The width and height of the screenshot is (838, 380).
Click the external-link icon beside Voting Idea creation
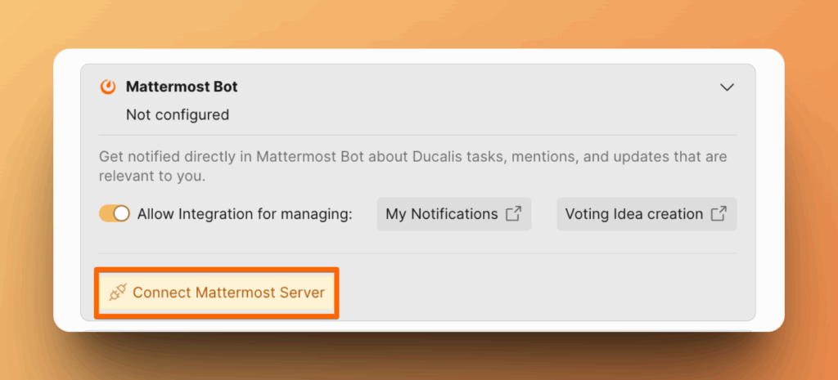pos(719,214)
